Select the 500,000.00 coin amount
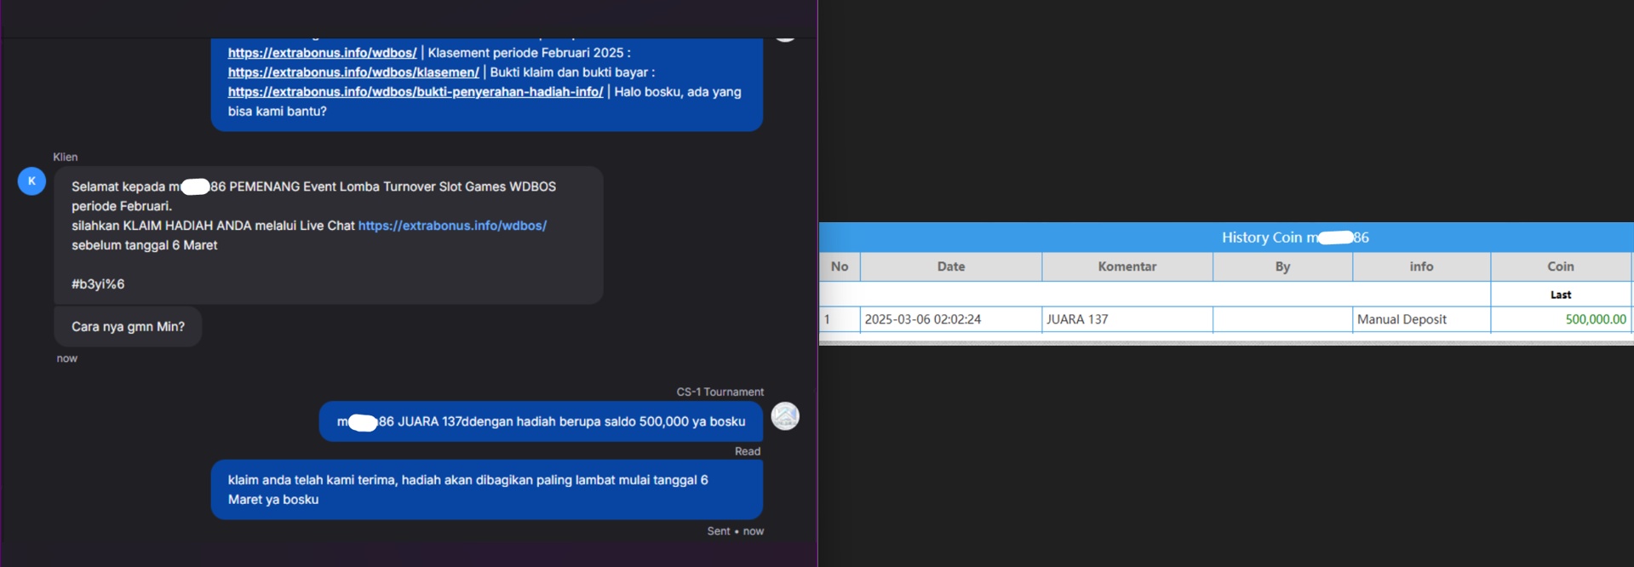Image resolution: width=1634 pixels, height=567 pixels. (1596, 319)
